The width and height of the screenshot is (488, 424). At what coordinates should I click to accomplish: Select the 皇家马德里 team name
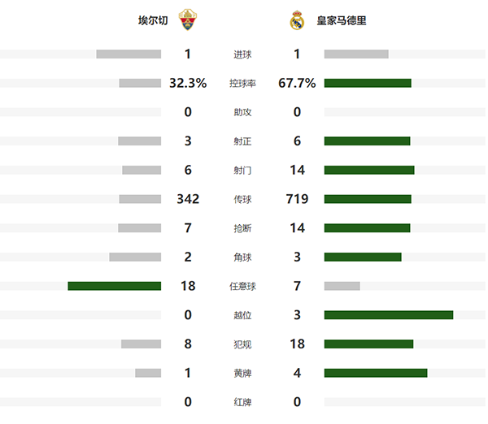pos(342,20)
